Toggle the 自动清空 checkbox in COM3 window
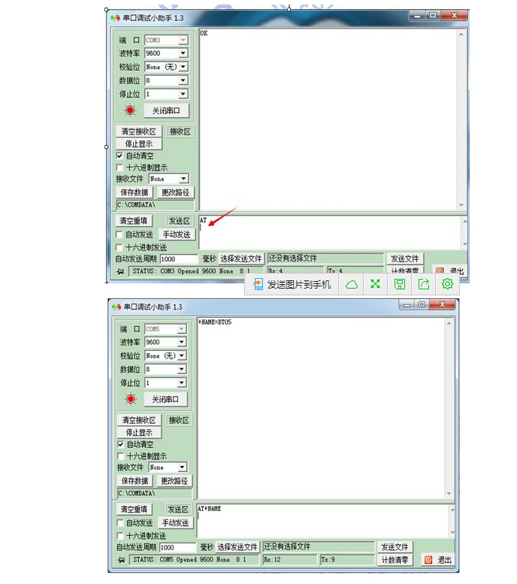Screen dimensions: 517x584 [x=119, y=156]
